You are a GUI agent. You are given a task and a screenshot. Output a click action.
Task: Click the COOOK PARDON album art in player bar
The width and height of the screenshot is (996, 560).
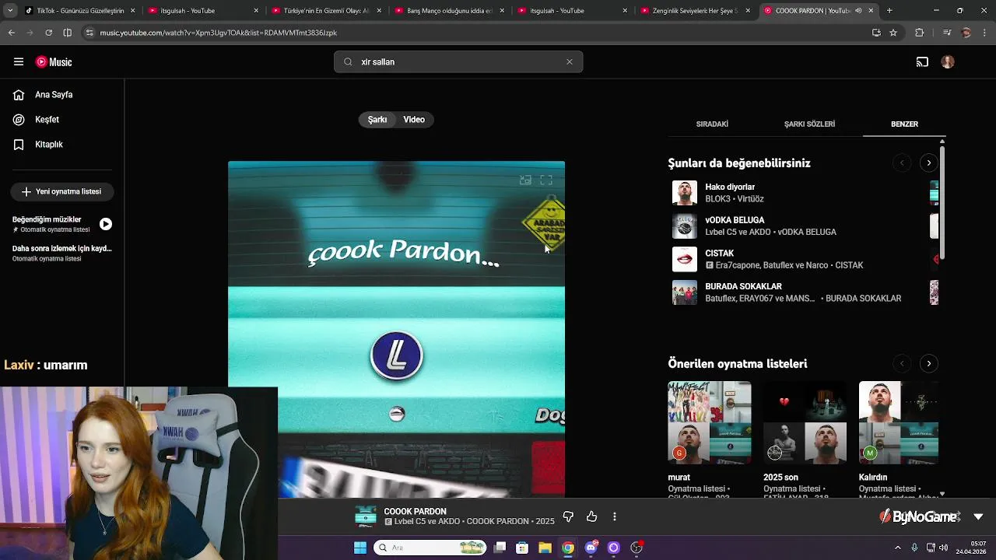click(366, 516)
